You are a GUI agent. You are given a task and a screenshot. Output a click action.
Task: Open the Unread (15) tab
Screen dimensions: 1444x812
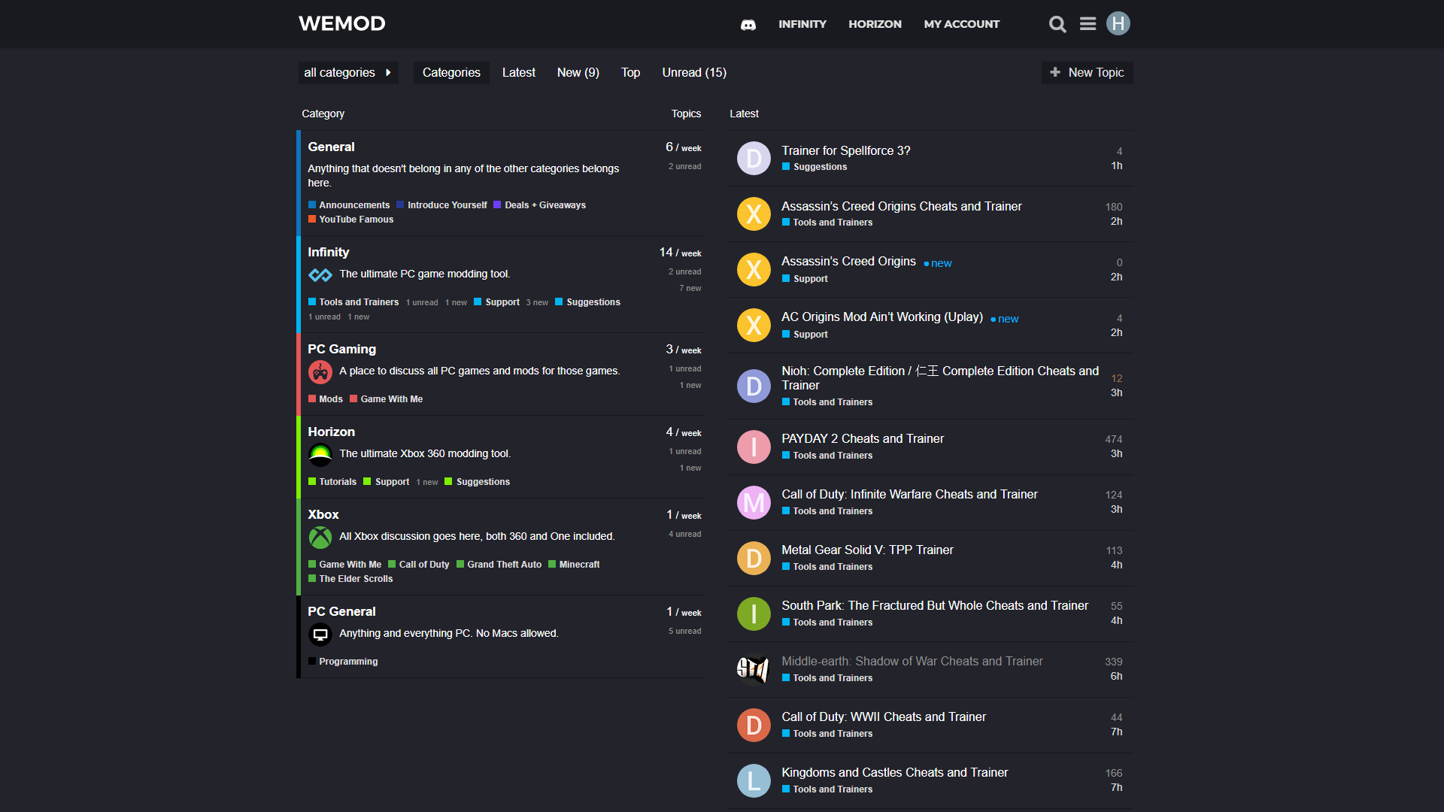click(694, 73)
